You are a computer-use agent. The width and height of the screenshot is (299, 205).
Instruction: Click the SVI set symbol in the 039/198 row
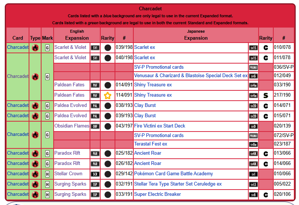click(x=95, y=48)
